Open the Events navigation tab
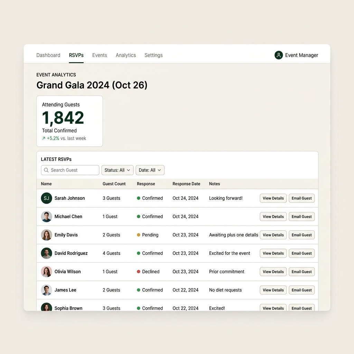This screenshot has height=354, width=354. coord(100,55)
